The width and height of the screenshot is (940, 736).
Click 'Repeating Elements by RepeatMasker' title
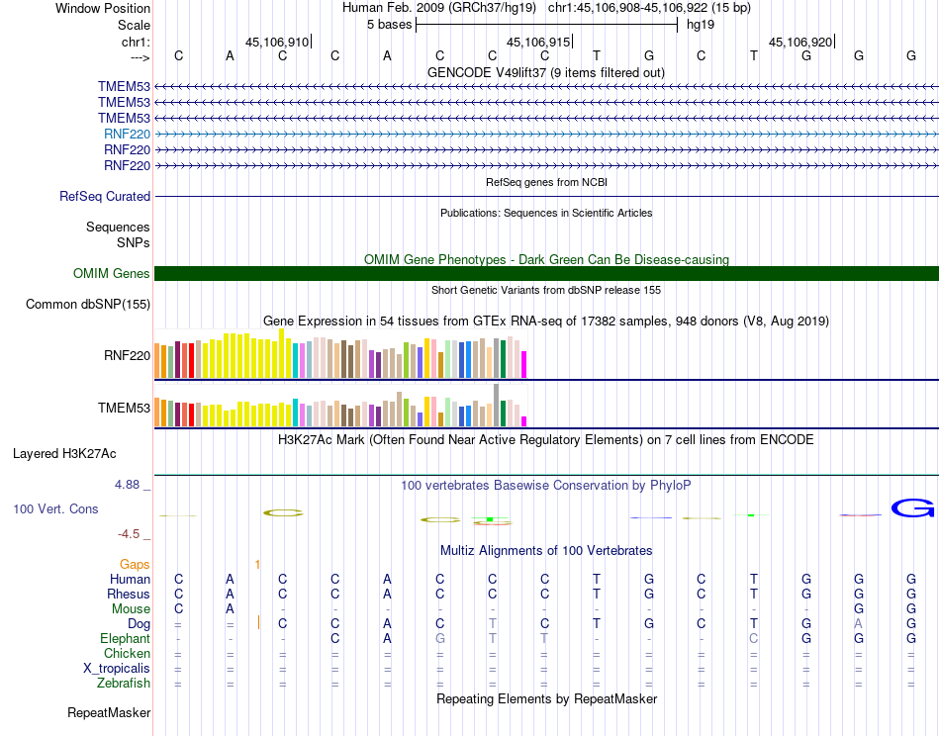(x=546, y=698)
